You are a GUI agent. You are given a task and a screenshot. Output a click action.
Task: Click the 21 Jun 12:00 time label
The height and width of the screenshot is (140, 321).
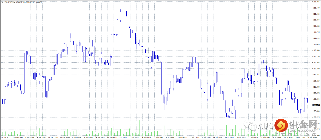tap(53, 138)
